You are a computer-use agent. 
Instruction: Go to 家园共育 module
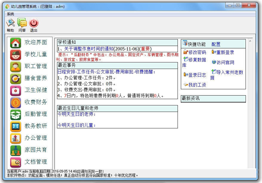16,150
